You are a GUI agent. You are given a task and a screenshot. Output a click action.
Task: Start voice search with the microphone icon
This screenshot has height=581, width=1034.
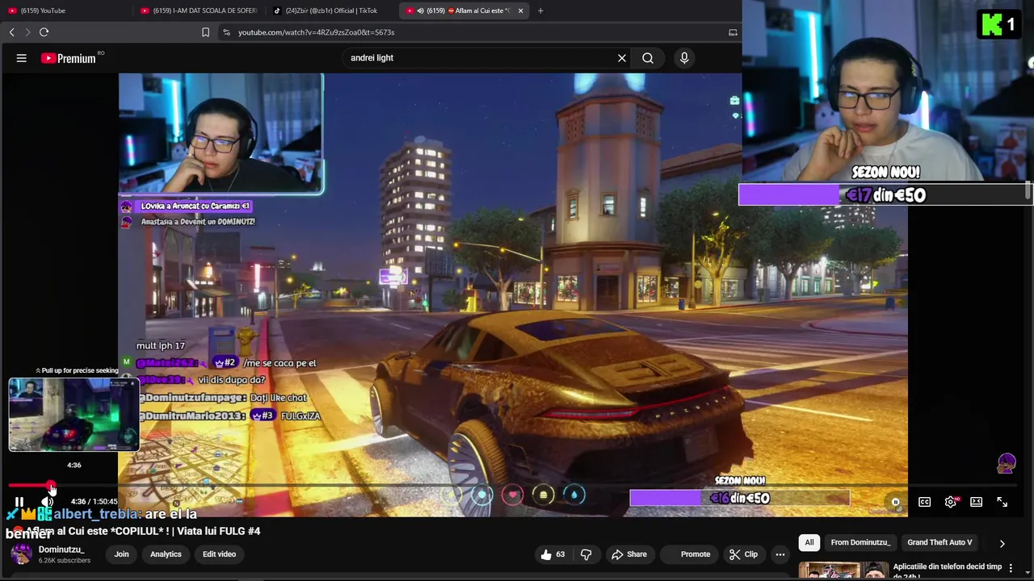(684, 58)
